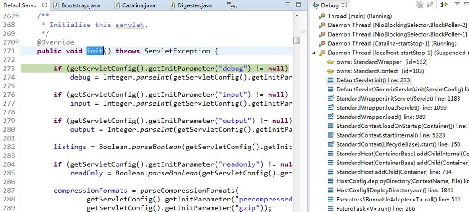The height and width of the screenshot is (212, 469).
Task: Click frame icon for StandardWrapper.loadServlet()
Action: (331, 107)
